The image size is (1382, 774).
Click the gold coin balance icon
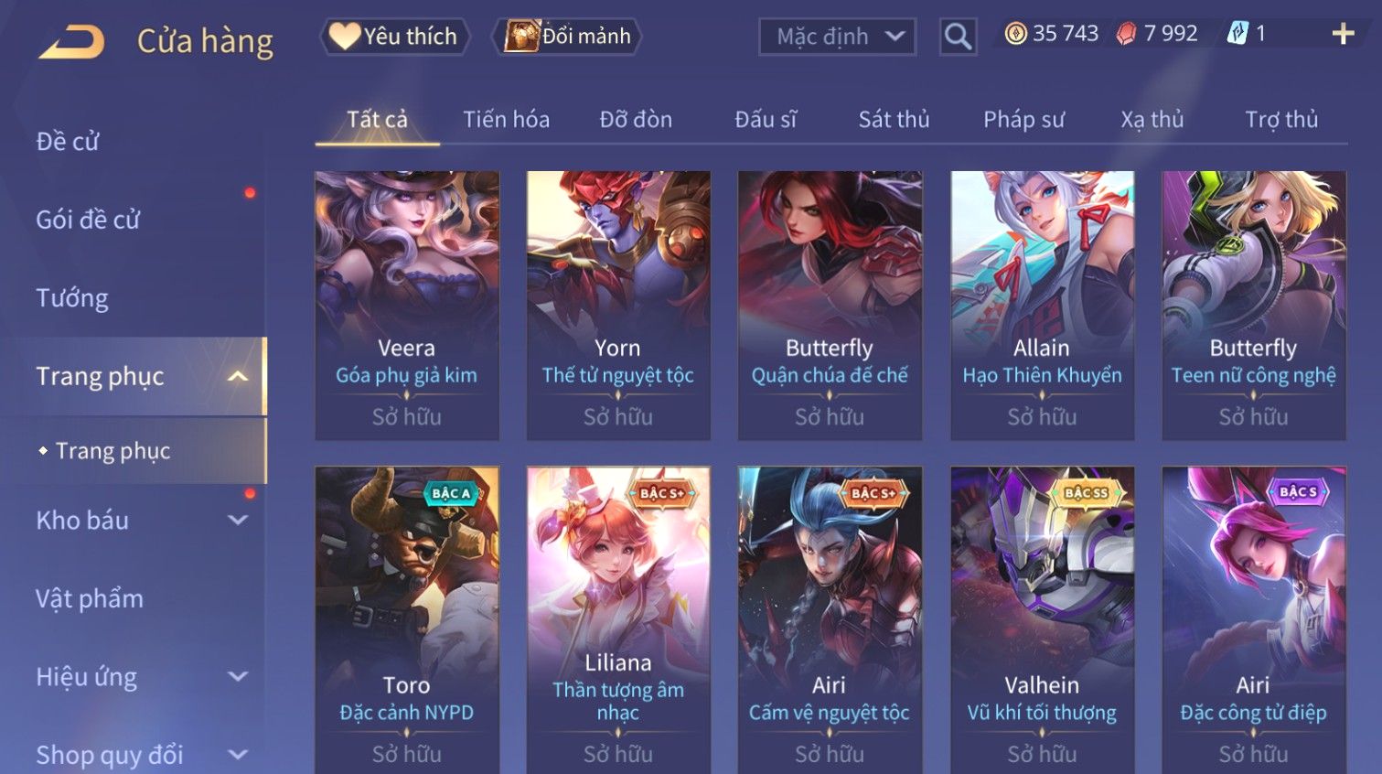[x=1015, y=34]
